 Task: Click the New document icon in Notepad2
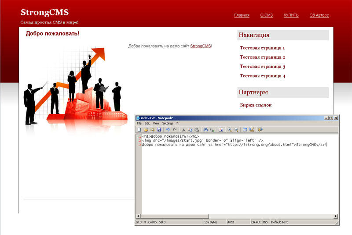point(139,129)
